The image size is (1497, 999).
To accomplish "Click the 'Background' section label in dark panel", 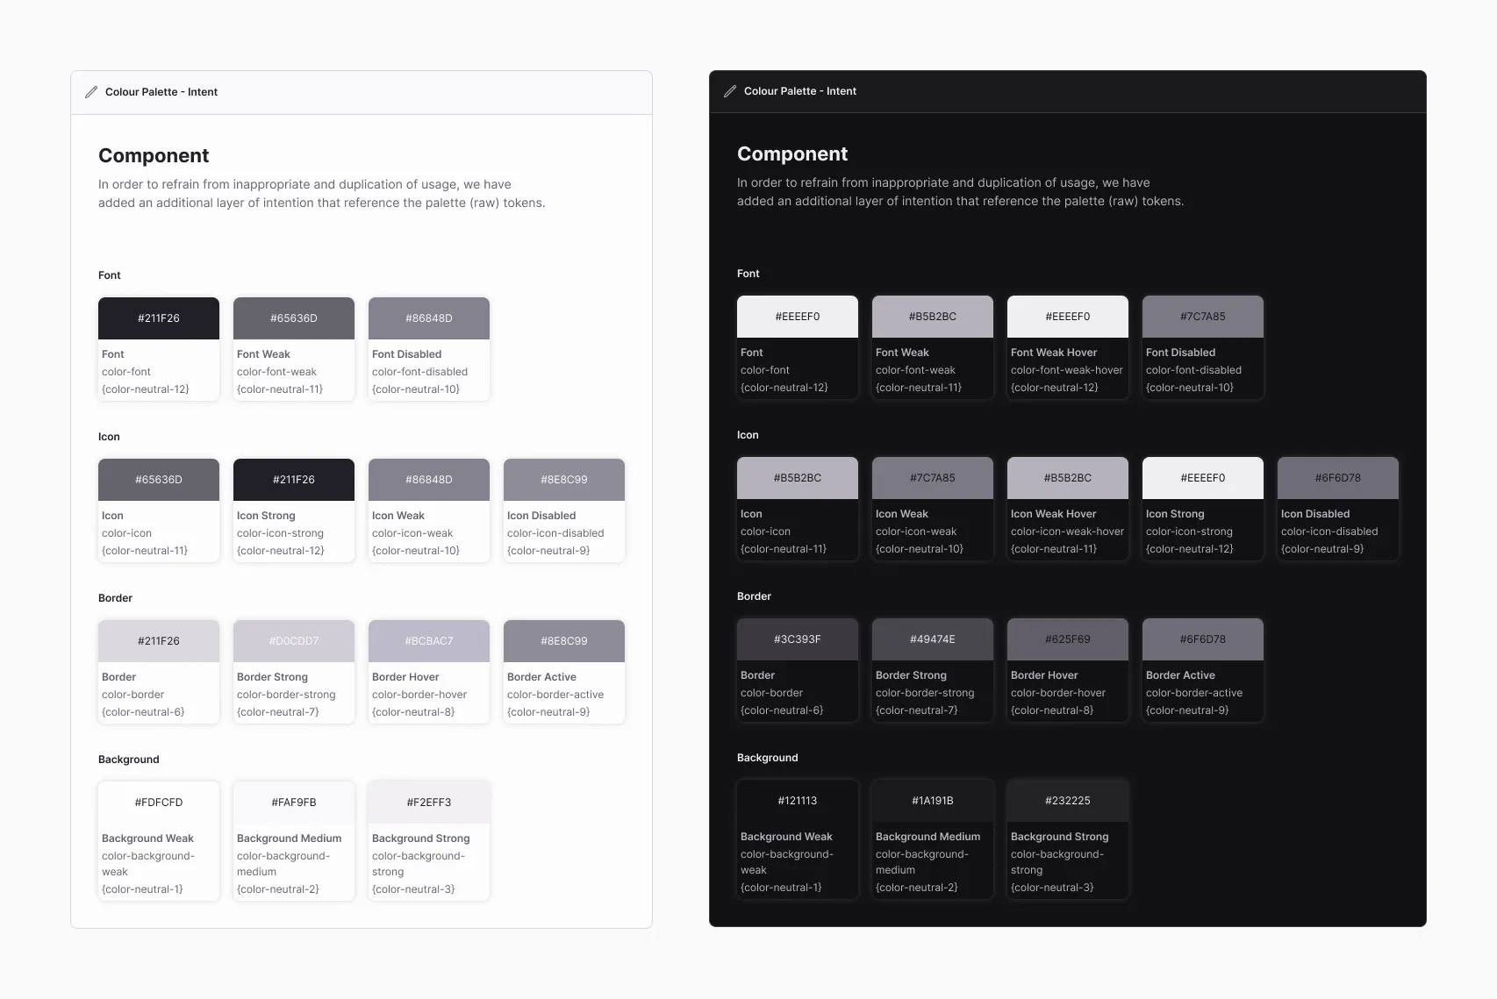I will [x=768, y=758].
